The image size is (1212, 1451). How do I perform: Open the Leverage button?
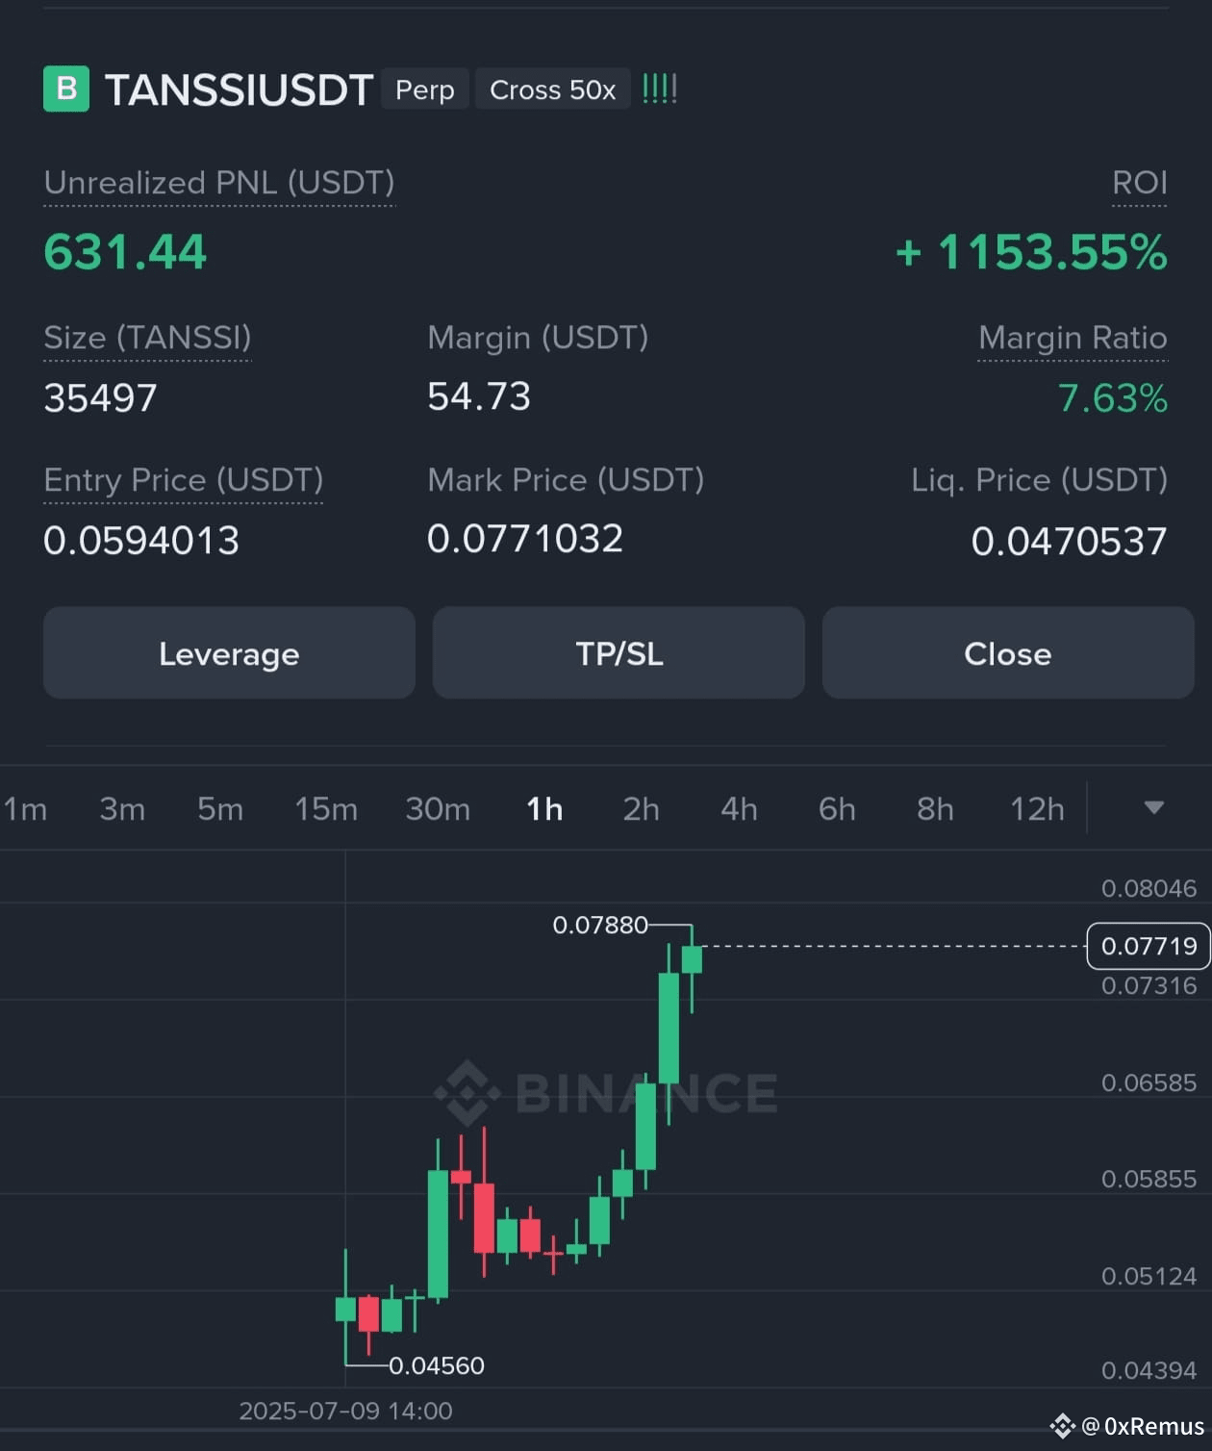(229, 653)
